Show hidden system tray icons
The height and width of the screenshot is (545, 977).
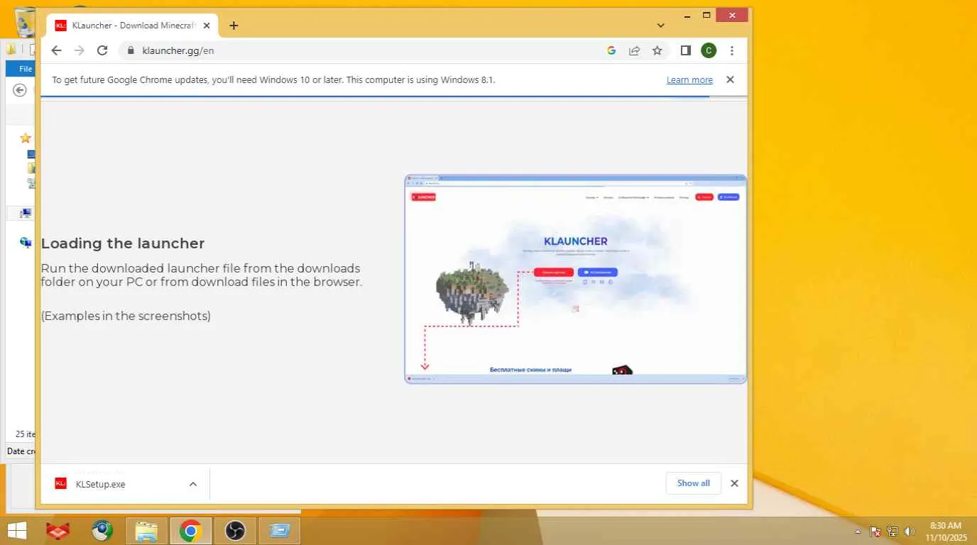point(858,531)
